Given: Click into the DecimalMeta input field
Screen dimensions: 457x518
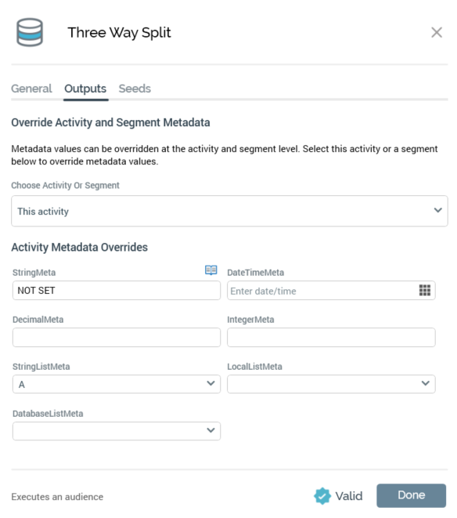Looking at the screenshot, I should pyautogui.click(x=117, y=337).
